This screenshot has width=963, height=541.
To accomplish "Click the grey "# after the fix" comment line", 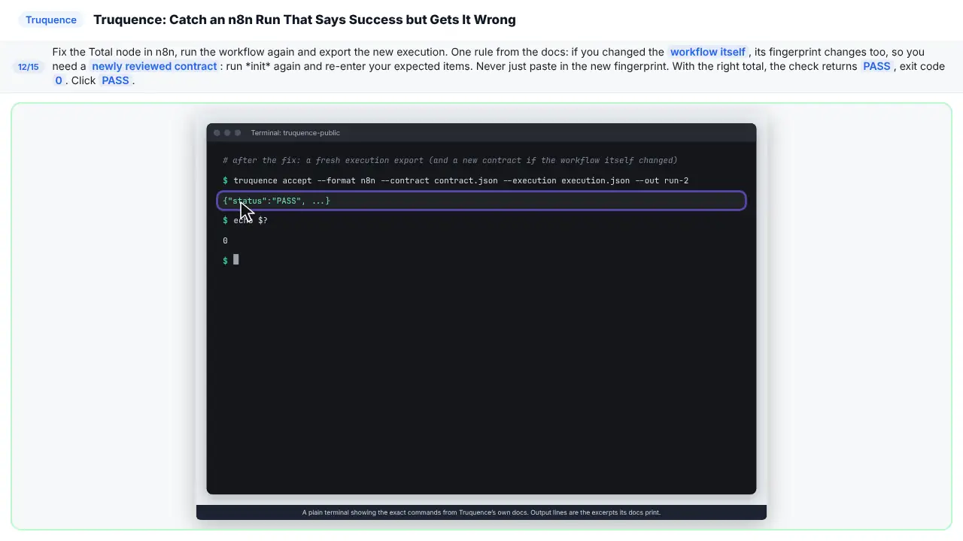I will (450, 160).
